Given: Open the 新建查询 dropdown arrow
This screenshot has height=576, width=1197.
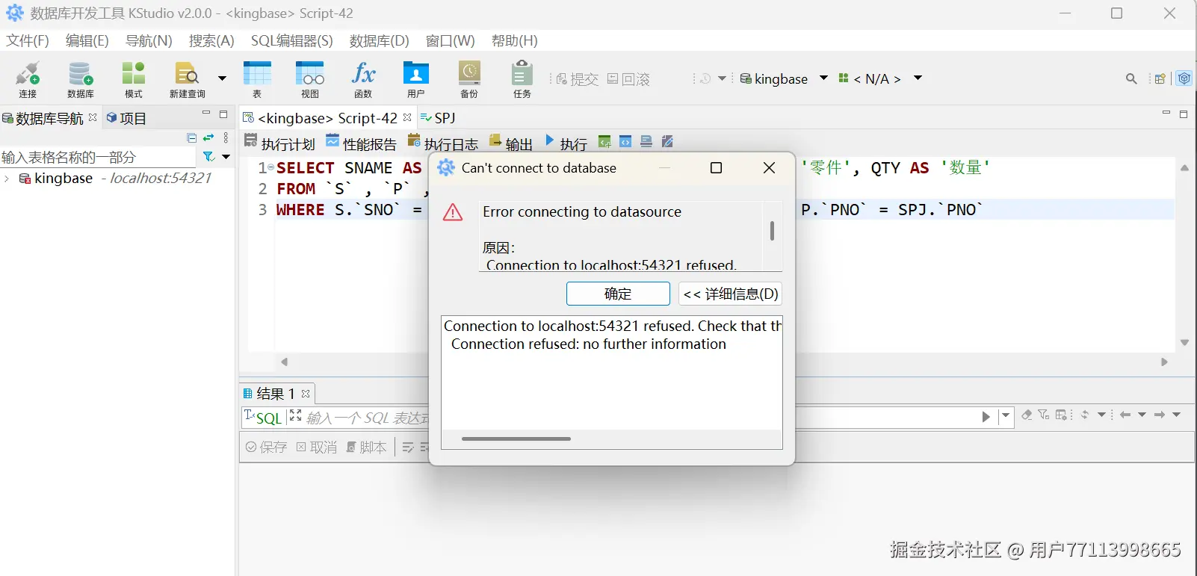Looking at the screenshot, I should point(222,78).
